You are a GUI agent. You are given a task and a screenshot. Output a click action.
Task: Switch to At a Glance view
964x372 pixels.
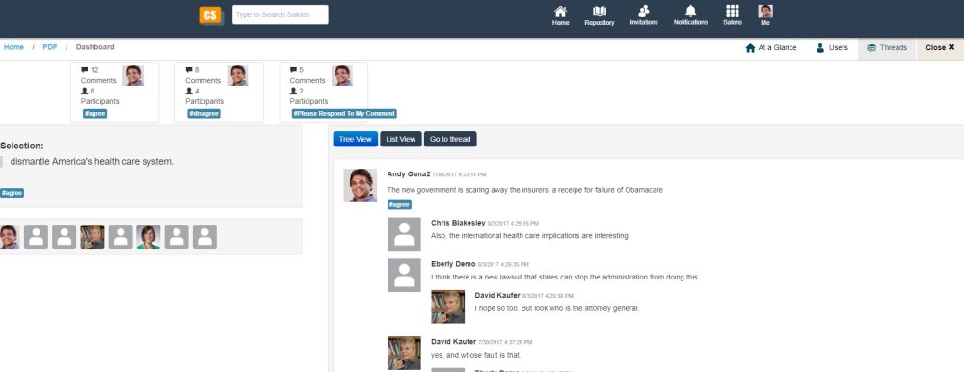[x=771, y=48]
